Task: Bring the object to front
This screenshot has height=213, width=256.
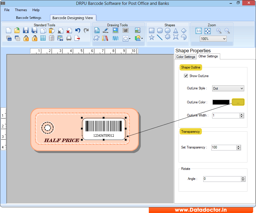Action: [9, 38]
